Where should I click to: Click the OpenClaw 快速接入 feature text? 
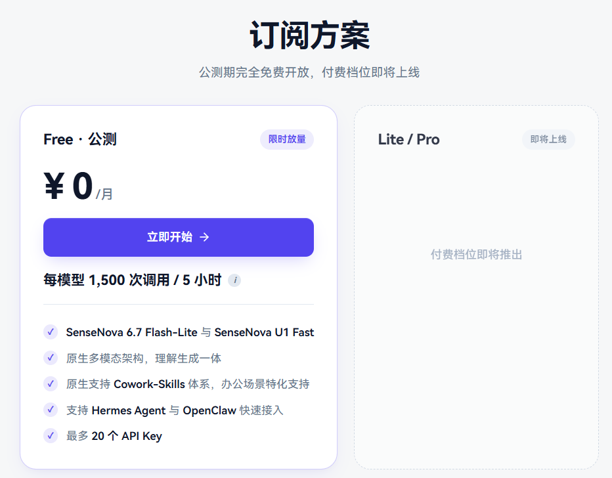pos(233,410)
